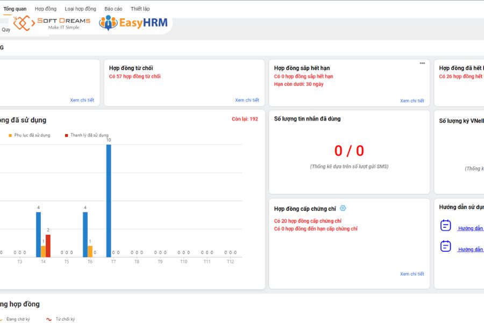
Task: Toggle Từ chối ký legend marker
Action: (x=49, y=319)
